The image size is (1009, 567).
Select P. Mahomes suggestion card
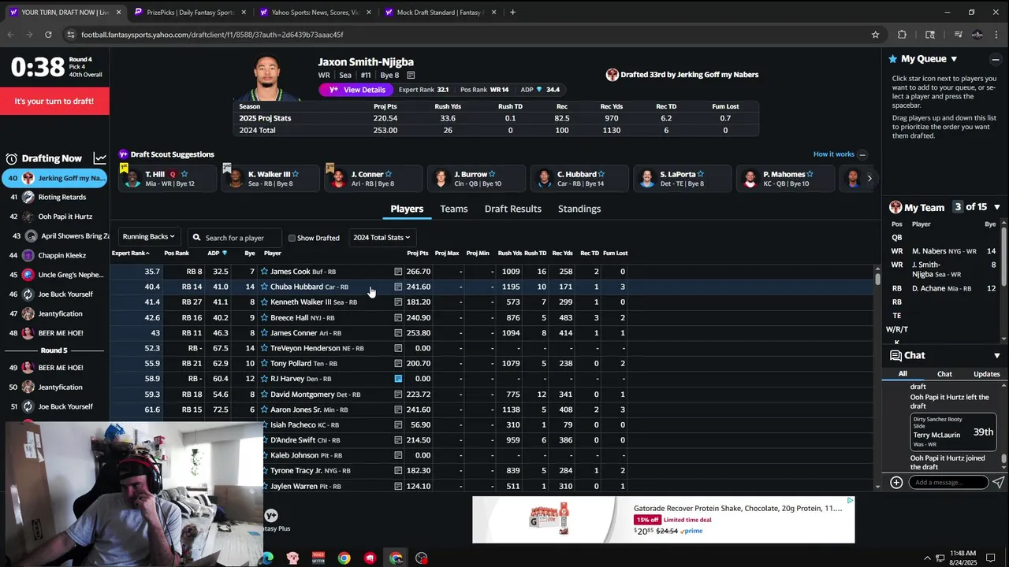click(785, 178)
